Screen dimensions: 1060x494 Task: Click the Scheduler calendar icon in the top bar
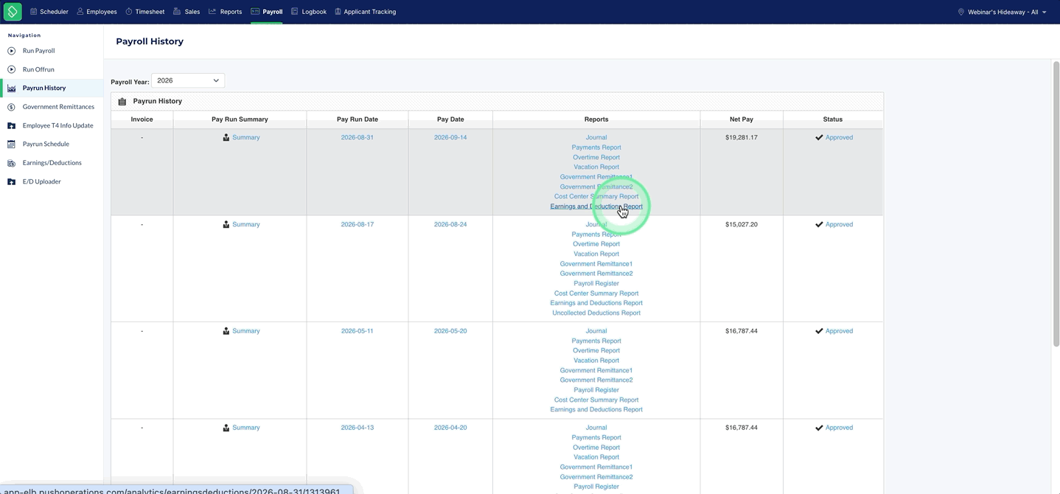click(x=33, y=12)
